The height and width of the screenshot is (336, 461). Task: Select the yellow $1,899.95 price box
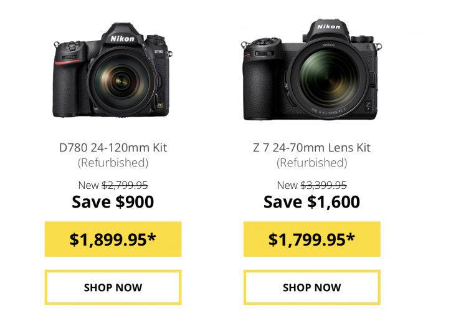coord(113,239)
